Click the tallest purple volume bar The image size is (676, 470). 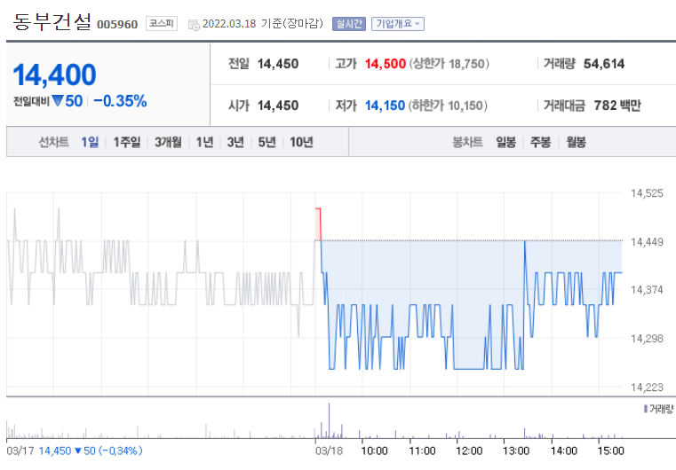(x=329, y=420)
